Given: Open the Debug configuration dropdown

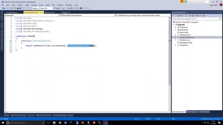Looking at the screenshot, I should [x=36, y=8].
